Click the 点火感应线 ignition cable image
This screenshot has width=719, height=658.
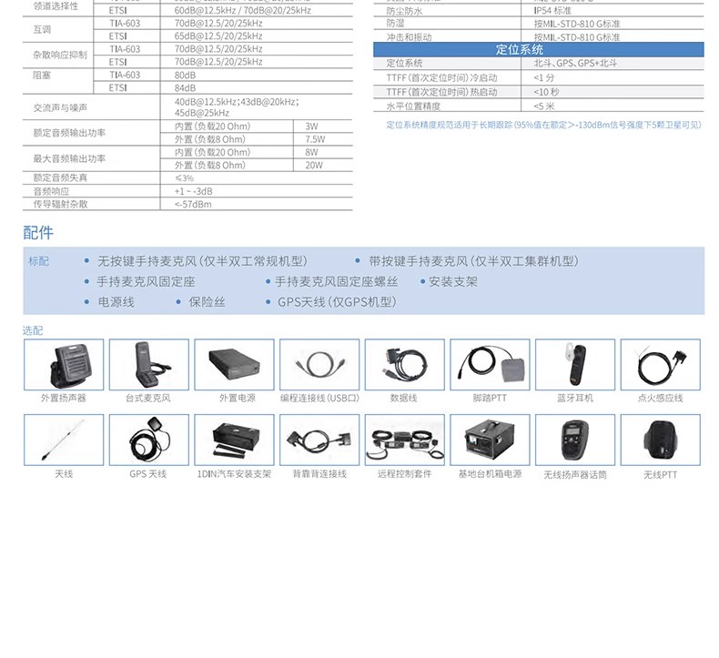tap(661, 365)
